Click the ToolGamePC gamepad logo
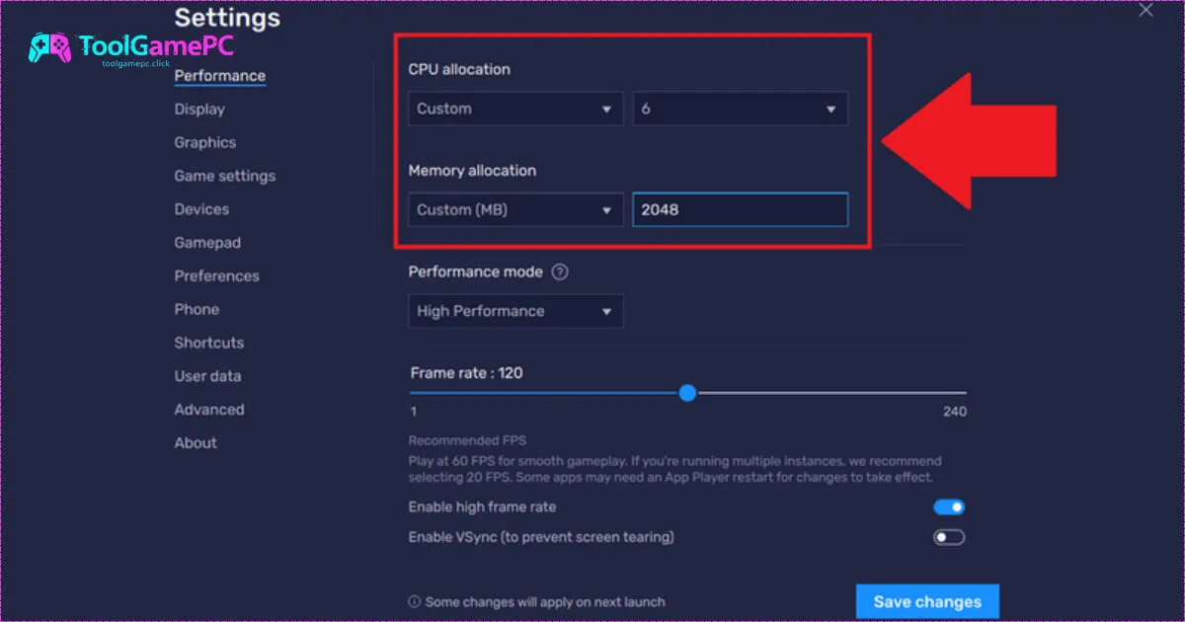 [49, 47]
